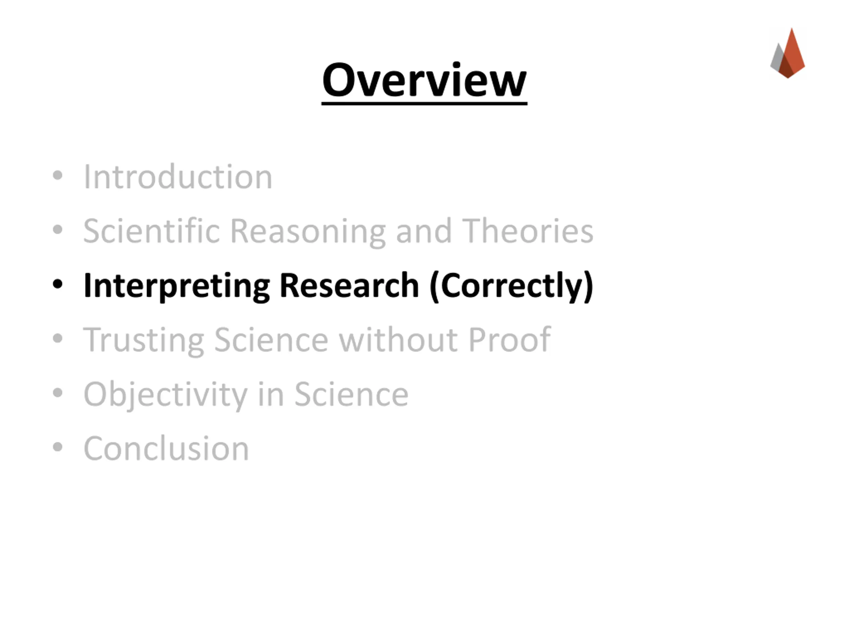Select Trusting Science without Proof text
This screenshot has height=637, width=849.
point(317,340)
